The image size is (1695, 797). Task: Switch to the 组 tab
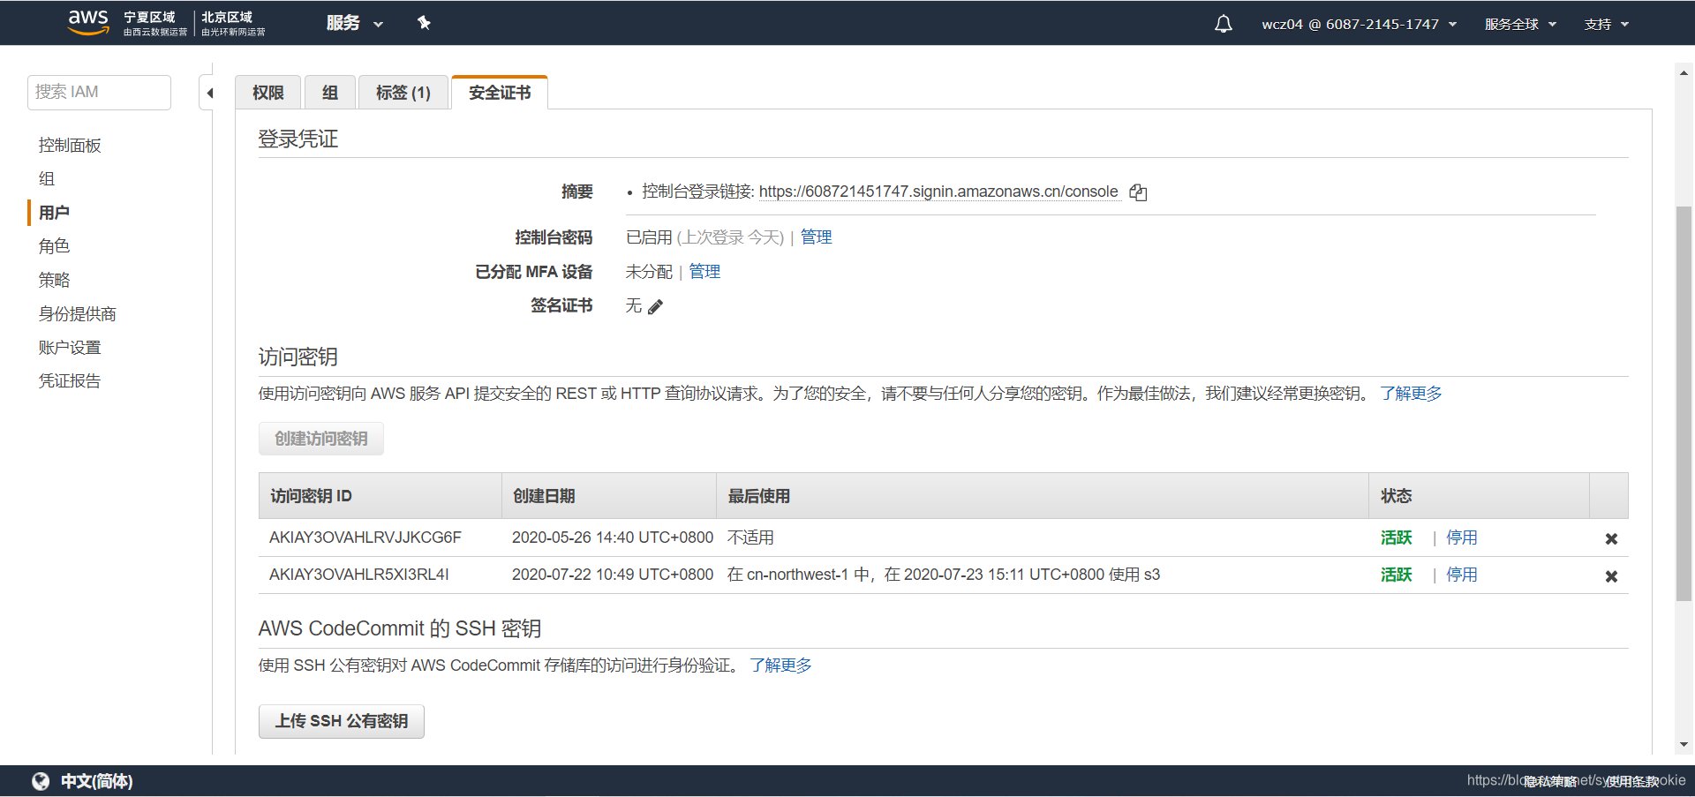point(330,93)
